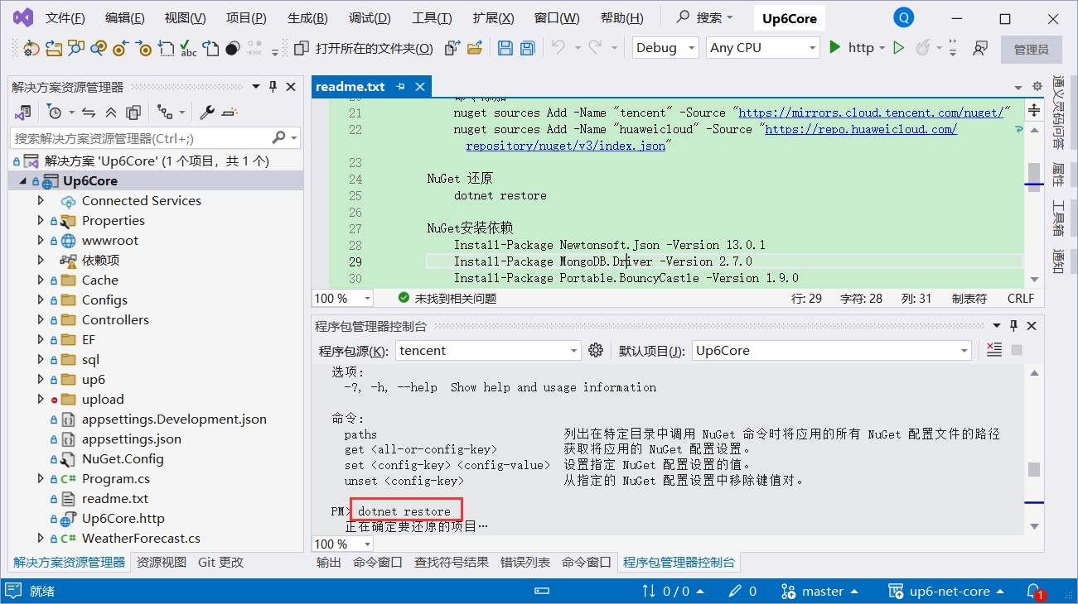
Task: Toggle auto-hide pin on Solution Explorer panel
Action: [x=273, y=86]
